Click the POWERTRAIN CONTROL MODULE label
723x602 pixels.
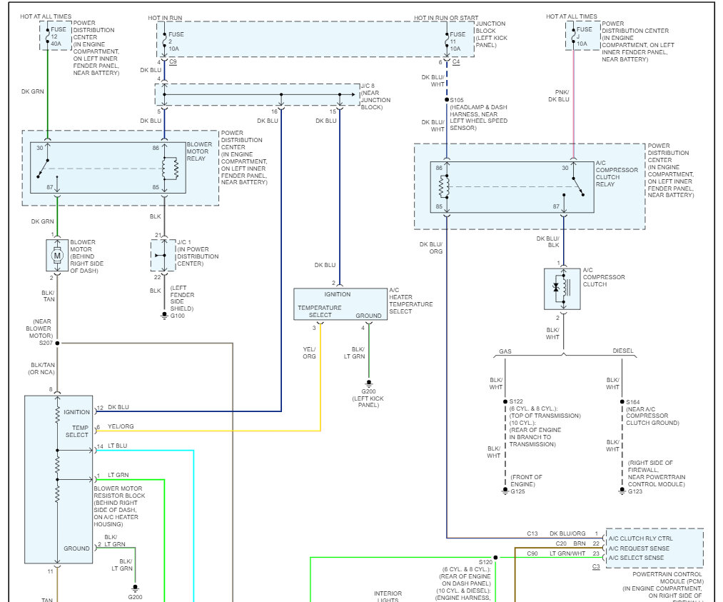pos(667,578)
